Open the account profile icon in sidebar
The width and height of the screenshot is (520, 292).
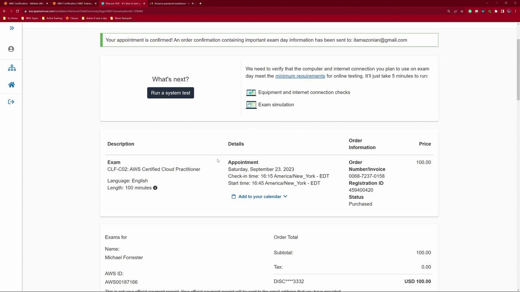(x=11, y=49)
